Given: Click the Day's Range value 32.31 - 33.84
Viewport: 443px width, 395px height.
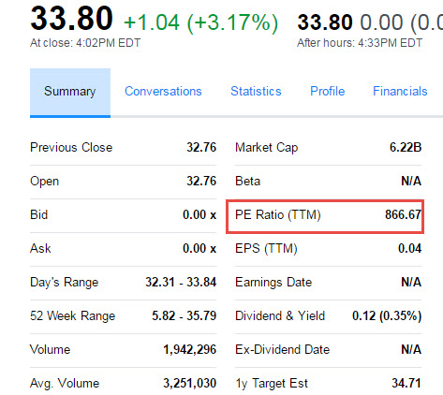Looking at the screenshot, I should 181,282.
